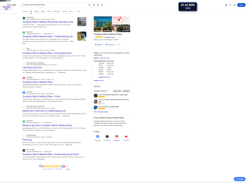Go to results page 2 in pagination
Screen dimensions: 249x183
tap(45, 169)
